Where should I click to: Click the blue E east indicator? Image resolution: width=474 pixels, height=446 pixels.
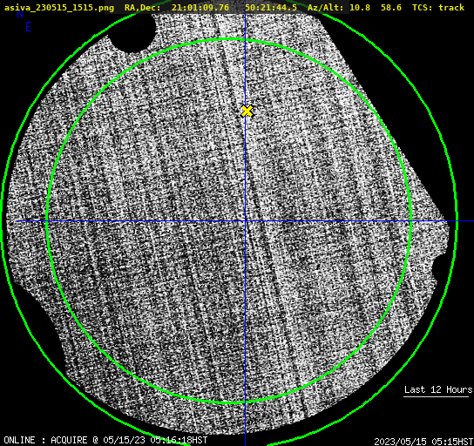(x=29, y=27)
